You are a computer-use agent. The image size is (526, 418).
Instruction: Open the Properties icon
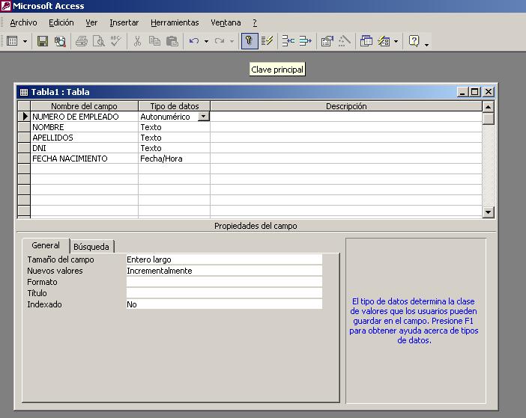pos(327,41)
